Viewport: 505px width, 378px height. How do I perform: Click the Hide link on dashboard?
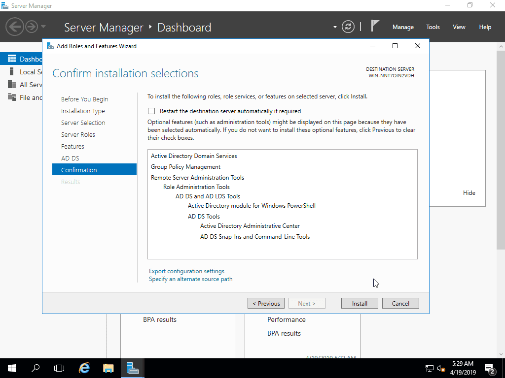pyautogui.click(x=469, y=193)
